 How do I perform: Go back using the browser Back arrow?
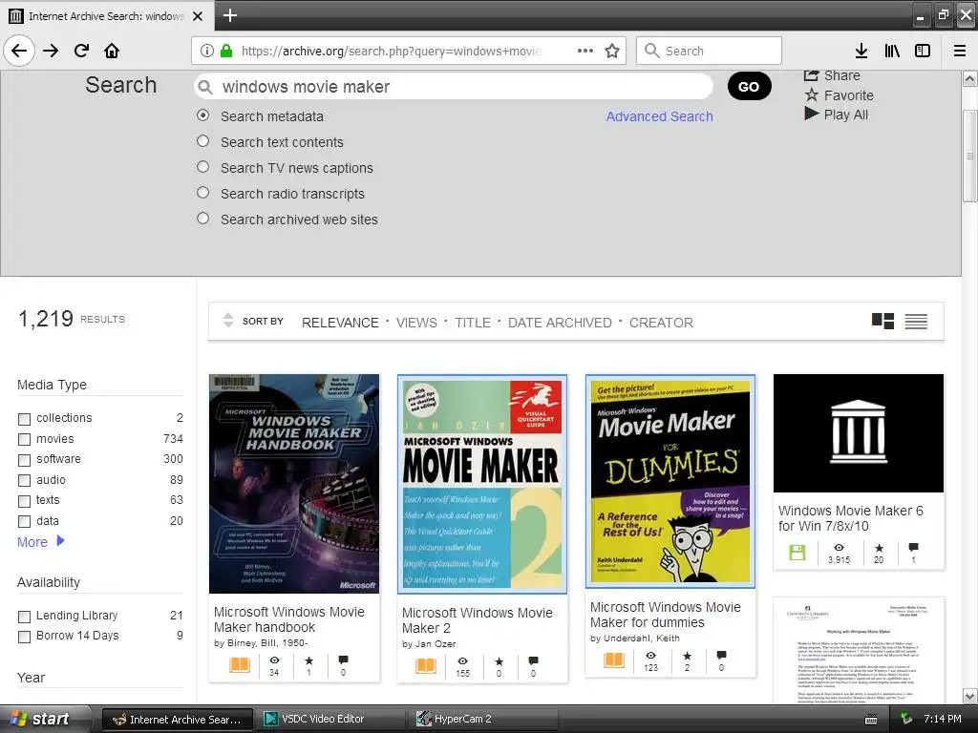[x=19, y=51]
